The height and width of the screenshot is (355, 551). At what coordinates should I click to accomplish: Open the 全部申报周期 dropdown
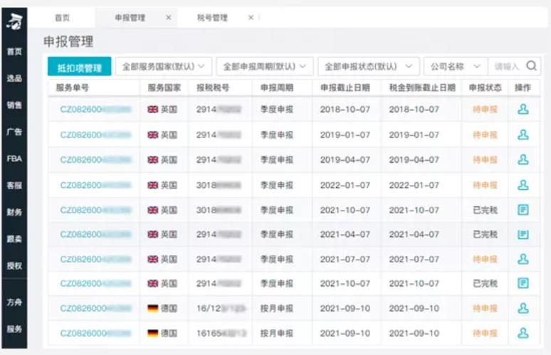[265, 66]
